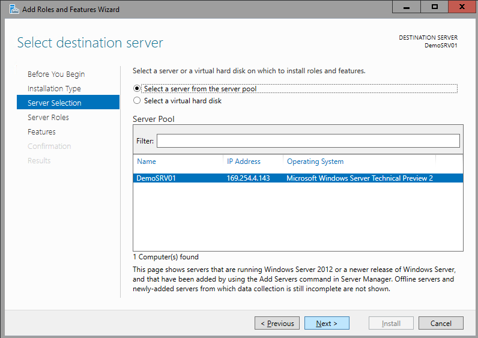Click the Add Roles wizard title bar icon

click(x=14, y=9)
